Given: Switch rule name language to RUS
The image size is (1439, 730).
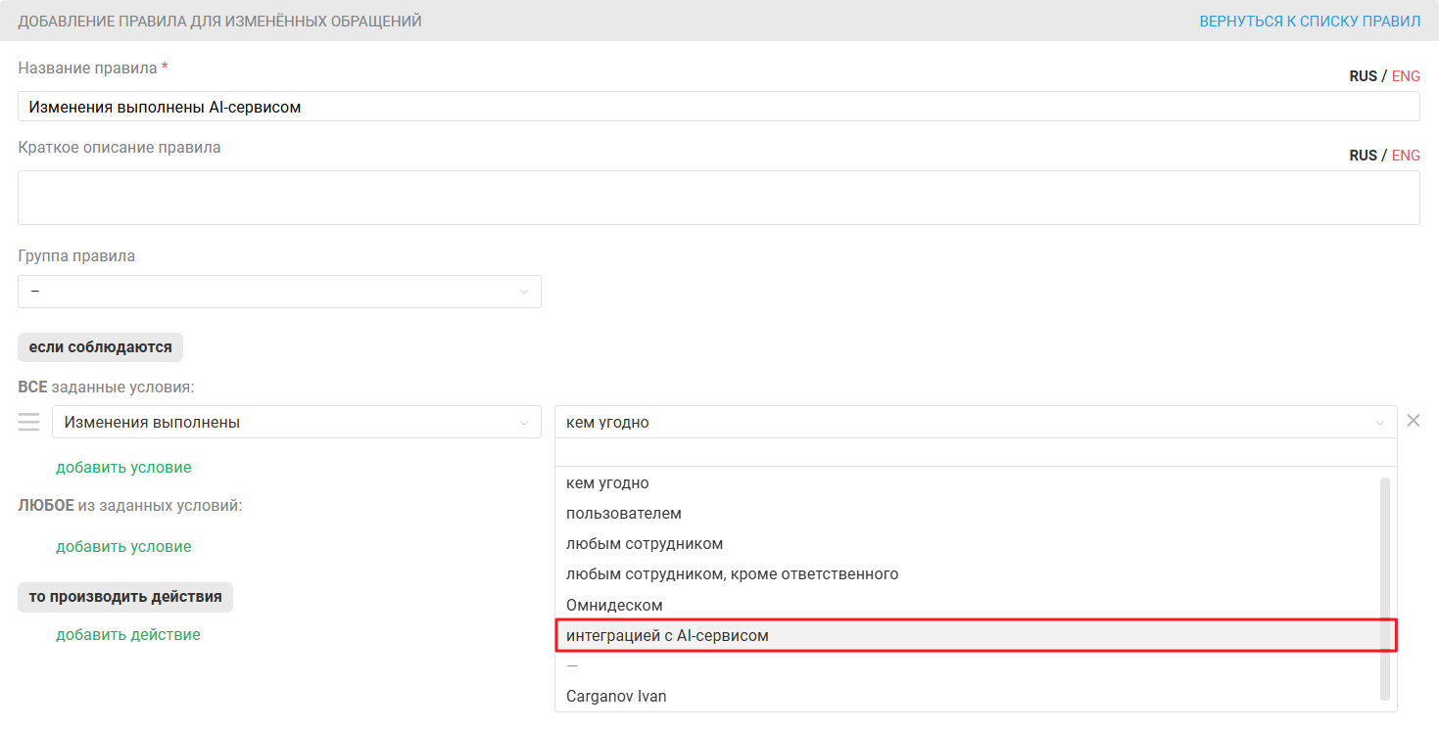Looking at the screenshot, I should (x=1363, y=76).
